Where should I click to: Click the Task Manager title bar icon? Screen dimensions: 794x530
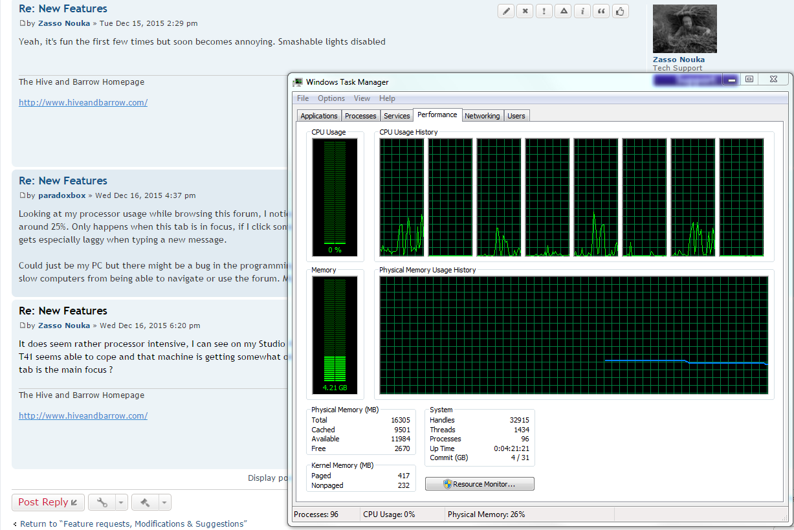click(298, 82)
